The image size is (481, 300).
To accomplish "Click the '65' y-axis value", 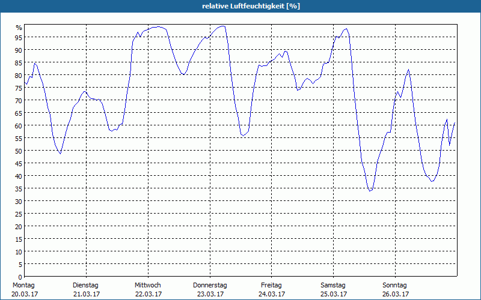I will pos(19,113).
